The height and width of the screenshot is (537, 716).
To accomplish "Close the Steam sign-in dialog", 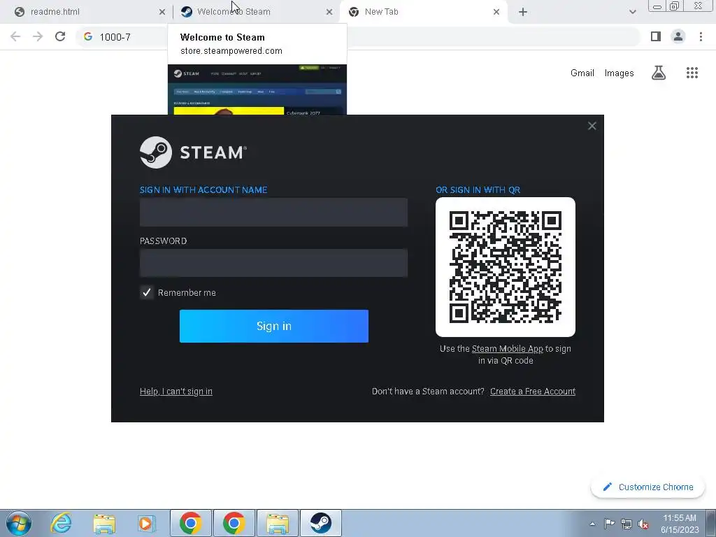I will click(x=592, y=126).
